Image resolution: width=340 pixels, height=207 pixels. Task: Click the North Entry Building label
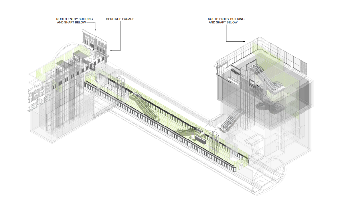pyautogui.click(x=74, y=21)
